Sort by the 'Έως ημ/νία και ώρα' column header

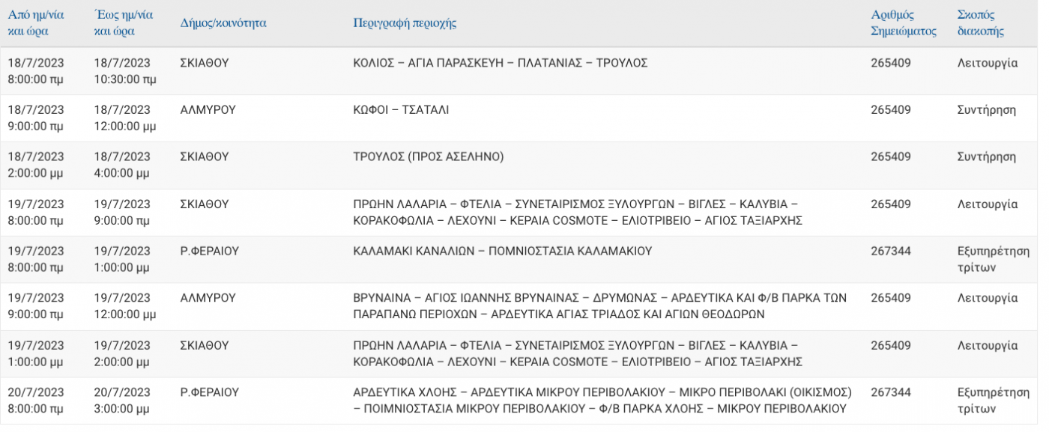(x=125, y=23)
